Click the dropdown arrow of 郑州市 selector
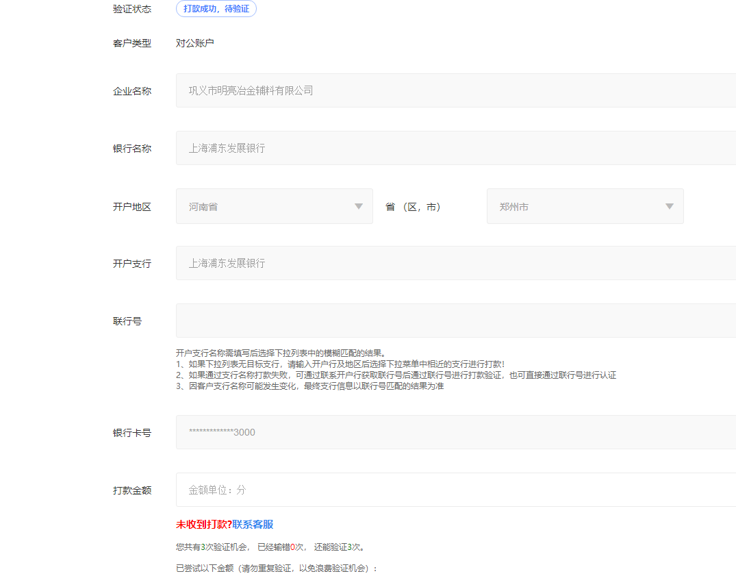 (669, 206)
